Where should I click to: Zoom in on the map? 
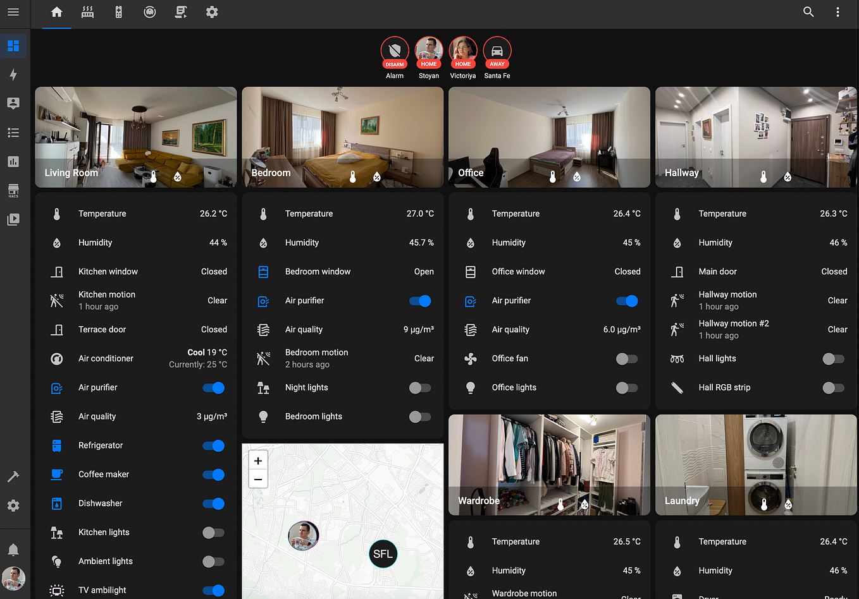[x=258, y=461]
